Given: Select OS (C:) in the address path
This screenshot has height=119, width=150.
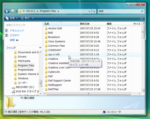Looking at the screenshot, I should [31, 11].
